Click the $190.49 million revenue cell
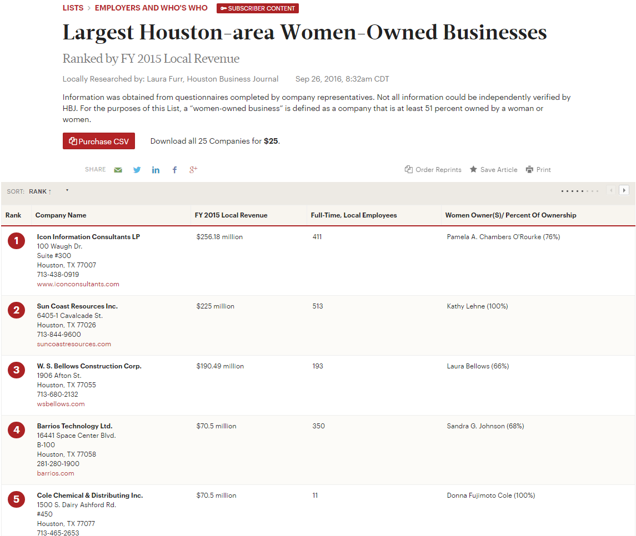Viewport: 636px width, 536px height. pyautogui.click(x=220, y=366)
